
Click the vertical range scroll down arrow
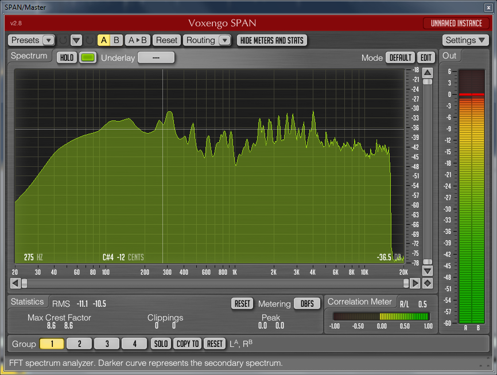tap(428, 271)
